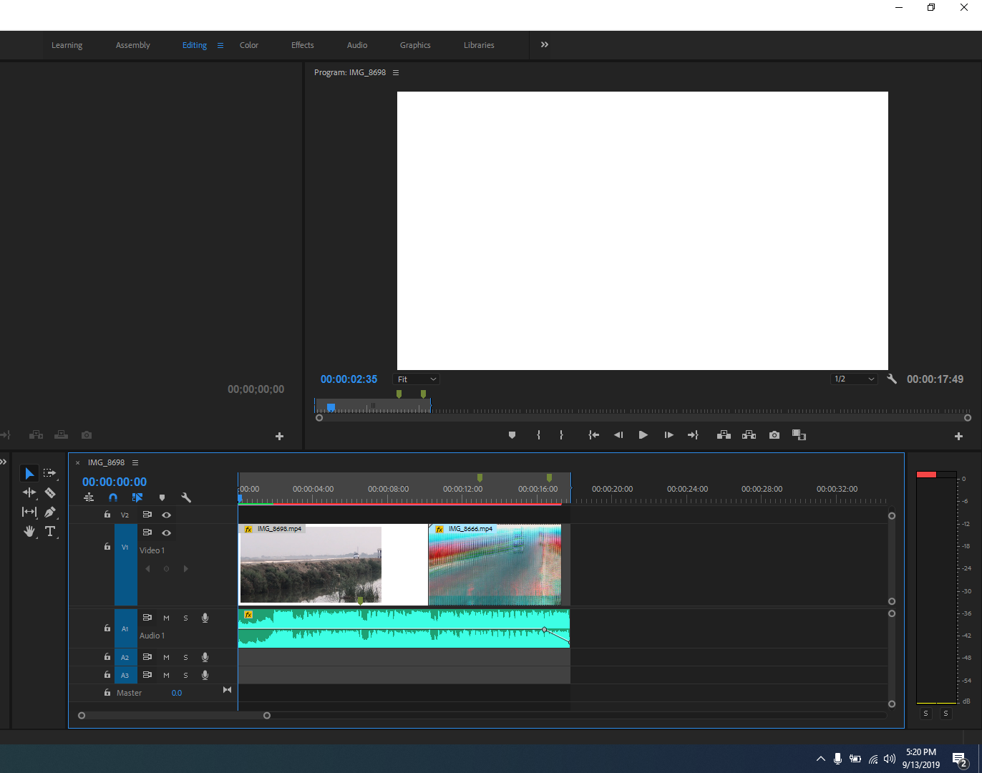Select the Pen tool in the tools panel

click(50, 512)
